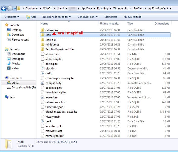Click the Back navigation arrow
Image resolution: width=178 pixels, height=152 pixels.
tap(4, 9)
